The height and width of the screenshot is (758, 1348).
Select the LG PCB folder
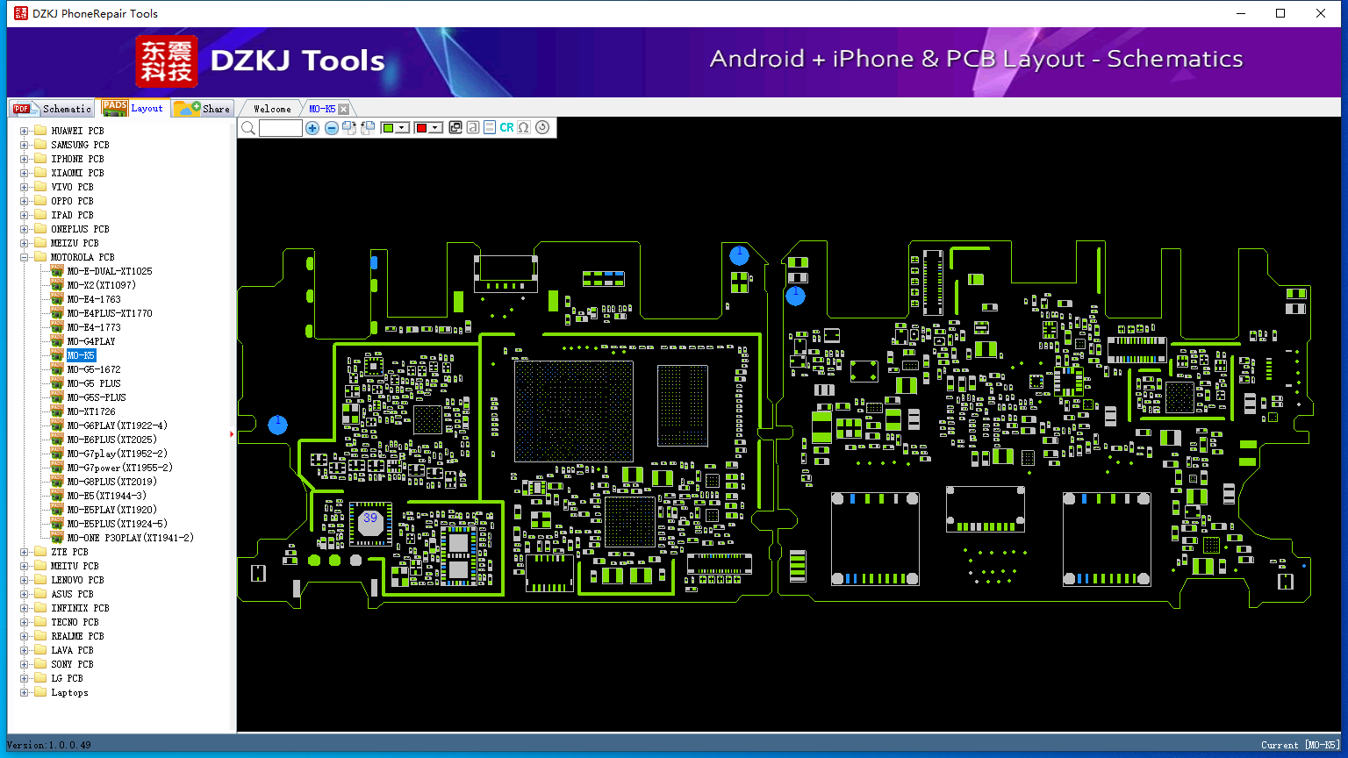pyautogui.click(x=67, y=678)
